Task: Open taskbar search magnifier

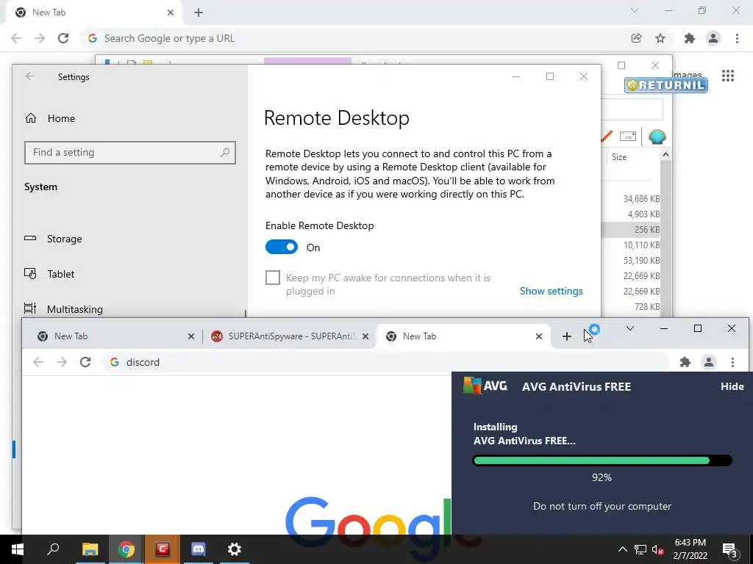Action: (x=53, y=549)
